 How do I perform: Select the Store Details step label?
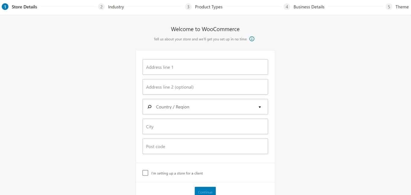pyautogui.click(x=24, y=7)
